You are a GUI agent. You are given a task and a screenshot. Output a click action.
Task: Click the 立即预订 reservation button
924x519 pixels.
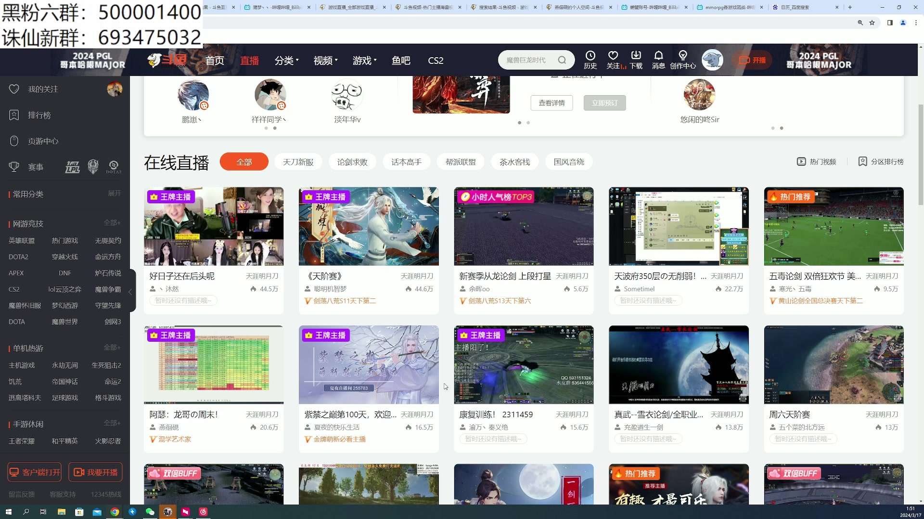(604, 102)
